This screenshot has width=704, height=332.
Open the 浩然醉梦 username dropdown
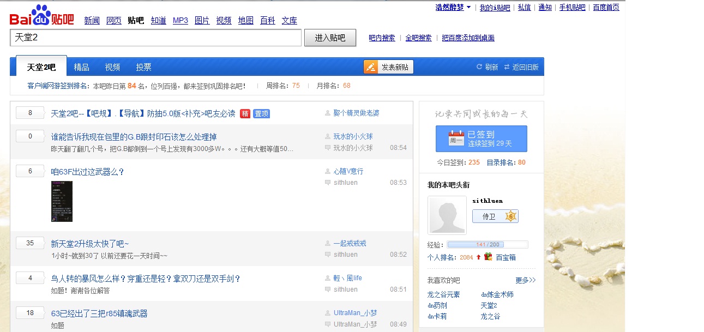[x=453, y=7]
